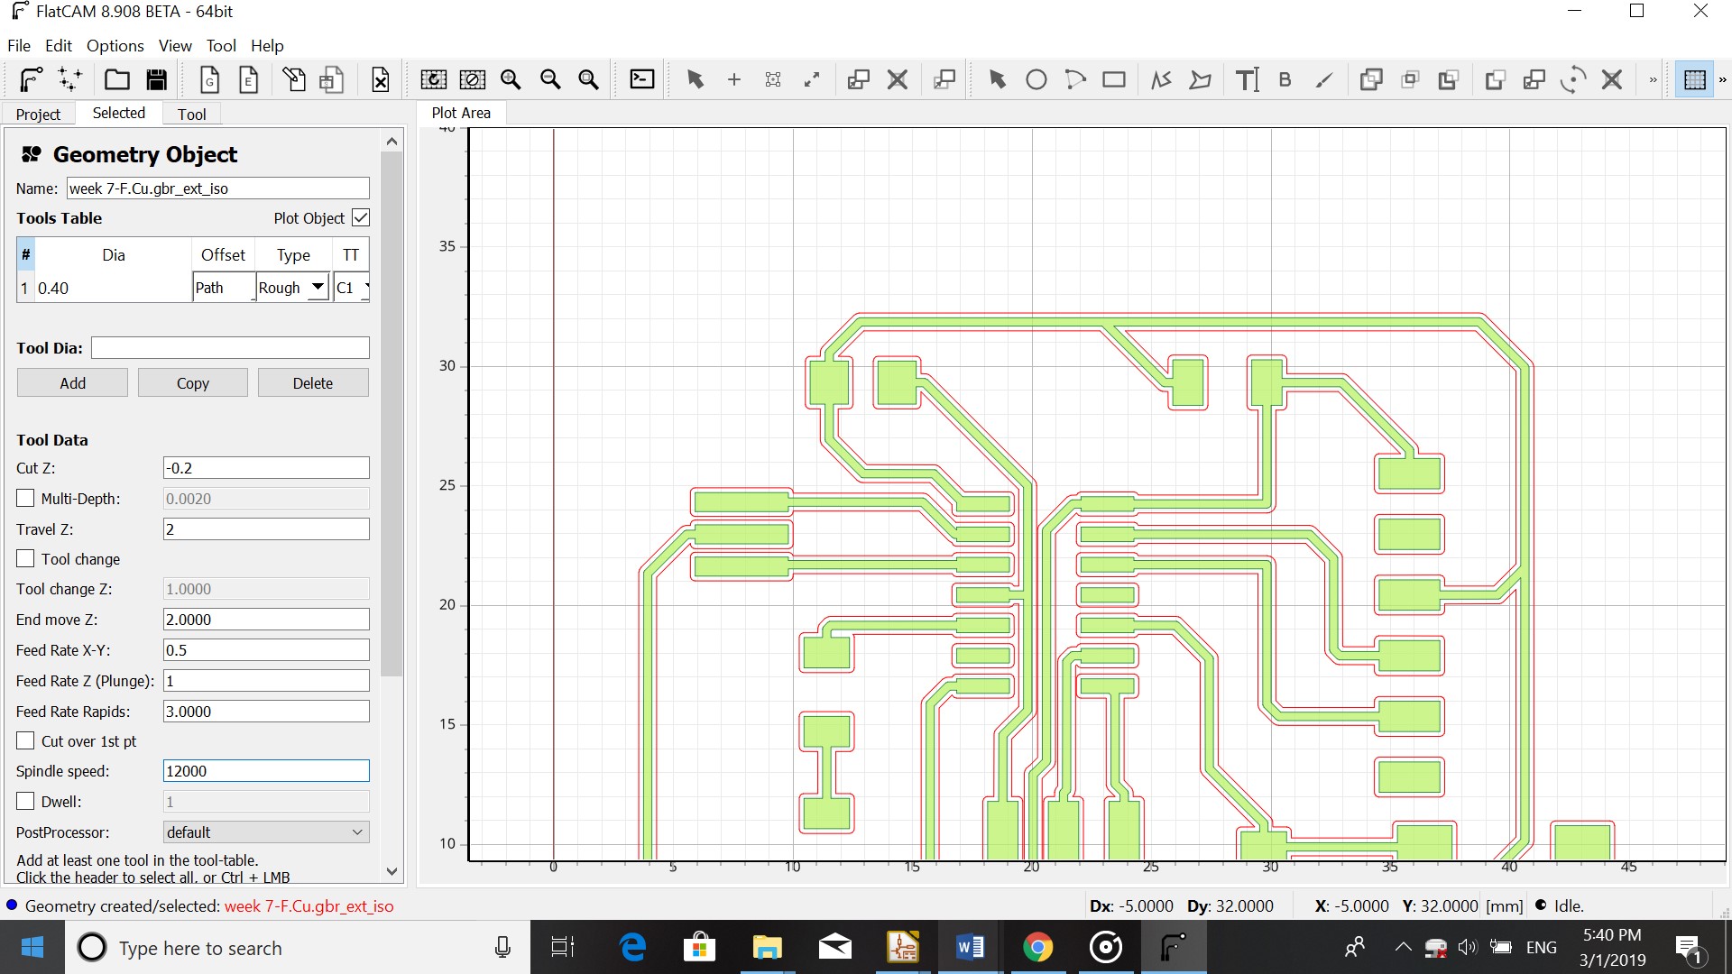Open the C1 tool type dropdown
Viewport: 1732px width, 974px height.
pos(352,288)
